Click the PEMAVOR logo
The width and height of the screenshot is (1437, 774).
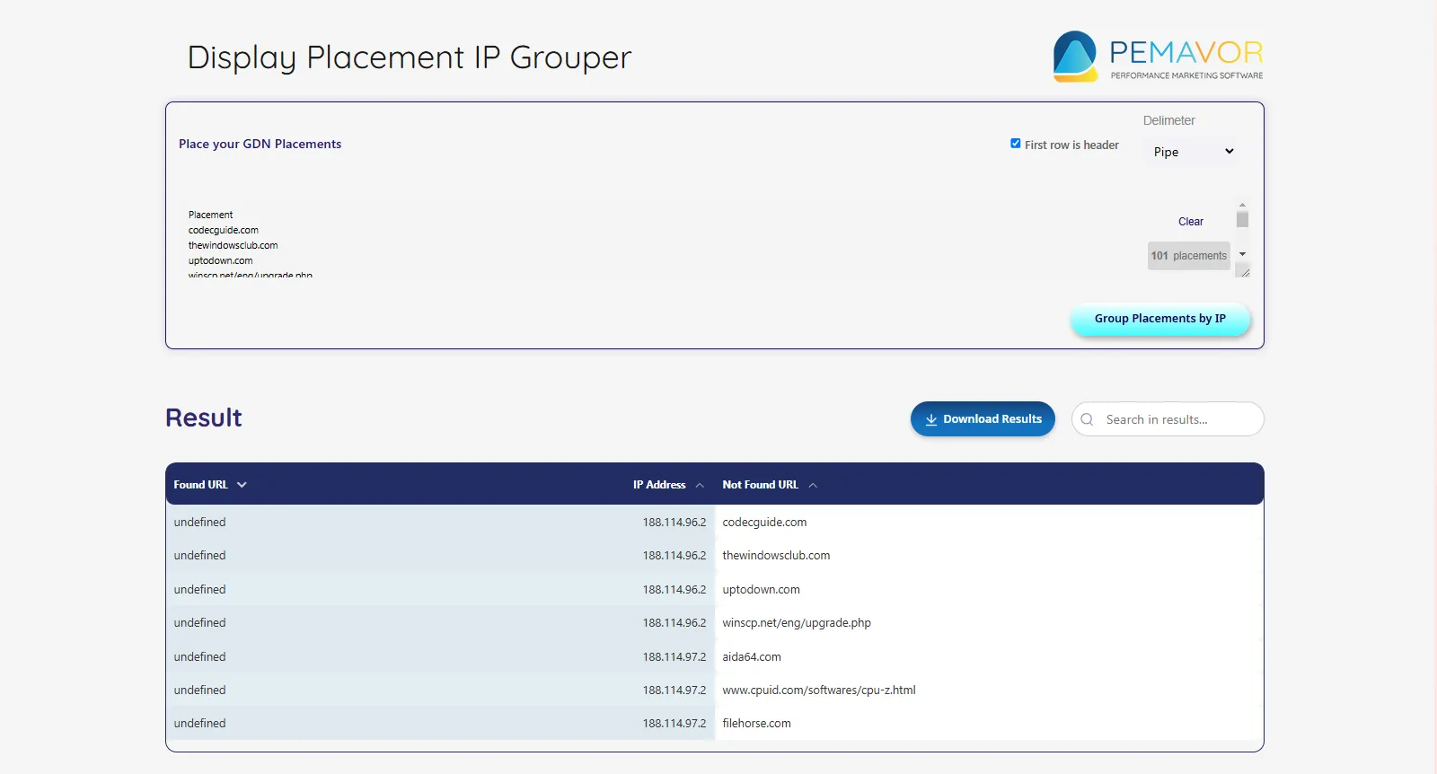(1158, 57)
